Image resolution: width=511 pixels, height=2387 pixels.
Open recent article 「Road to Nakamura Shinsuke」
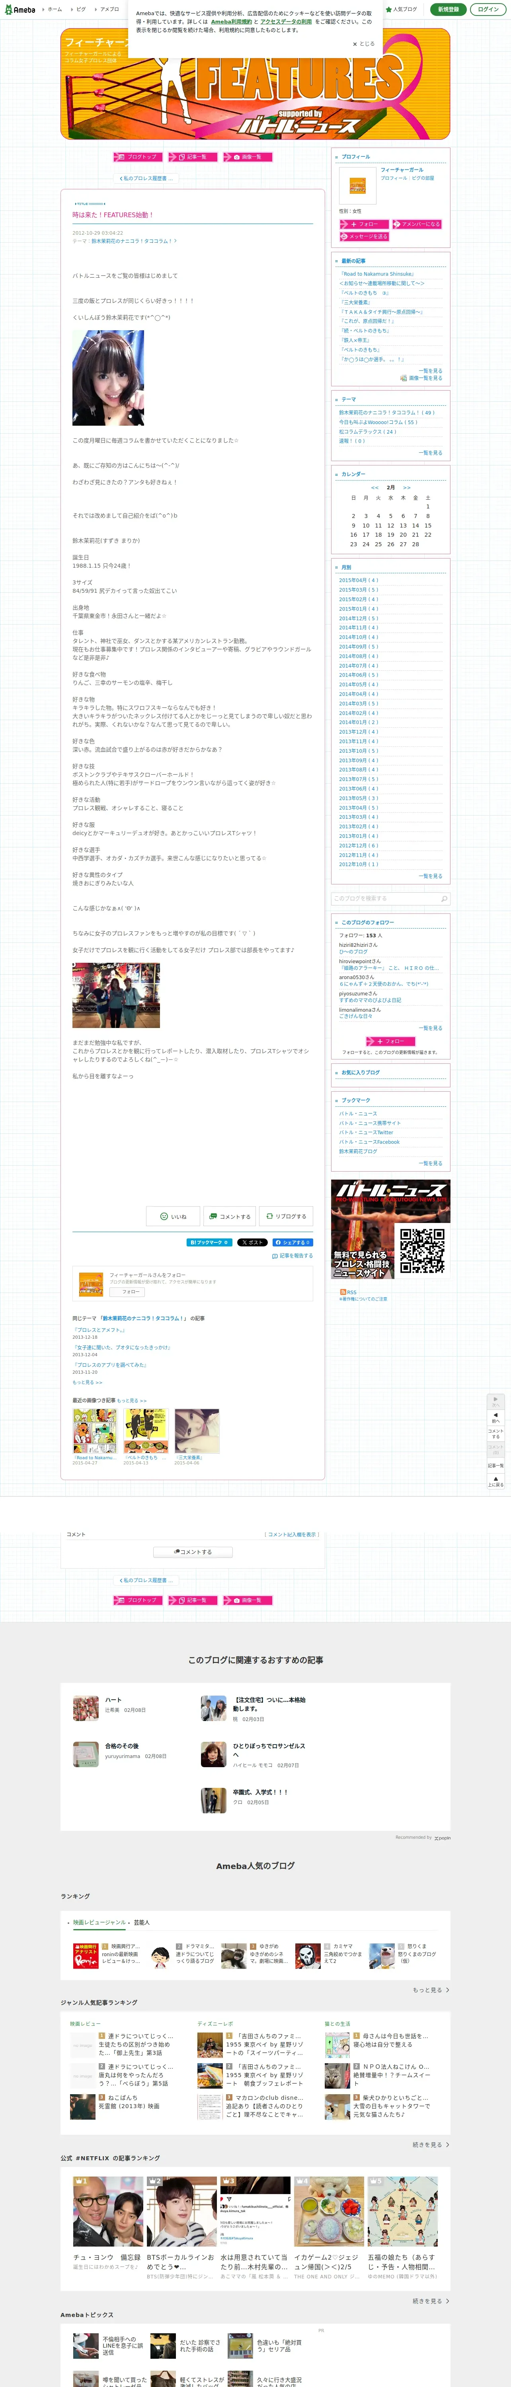click(376, 274)
